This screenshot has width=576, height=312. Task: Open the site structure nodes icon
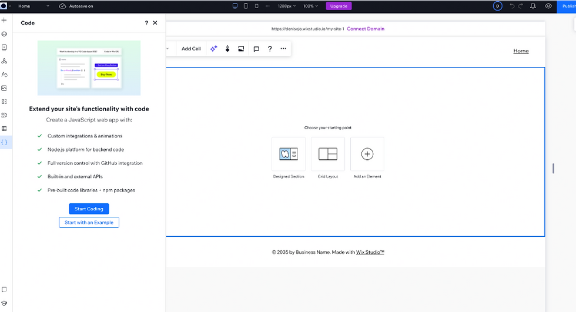pos(4,61)
